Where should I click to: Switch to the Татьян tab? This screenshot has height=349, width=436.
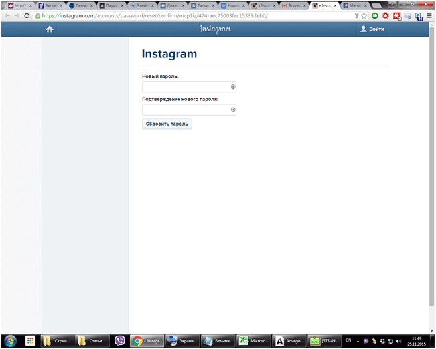(202, 5)
